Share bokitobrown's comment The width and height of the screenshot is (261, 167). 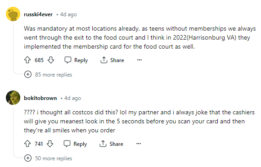pos(112,144)
